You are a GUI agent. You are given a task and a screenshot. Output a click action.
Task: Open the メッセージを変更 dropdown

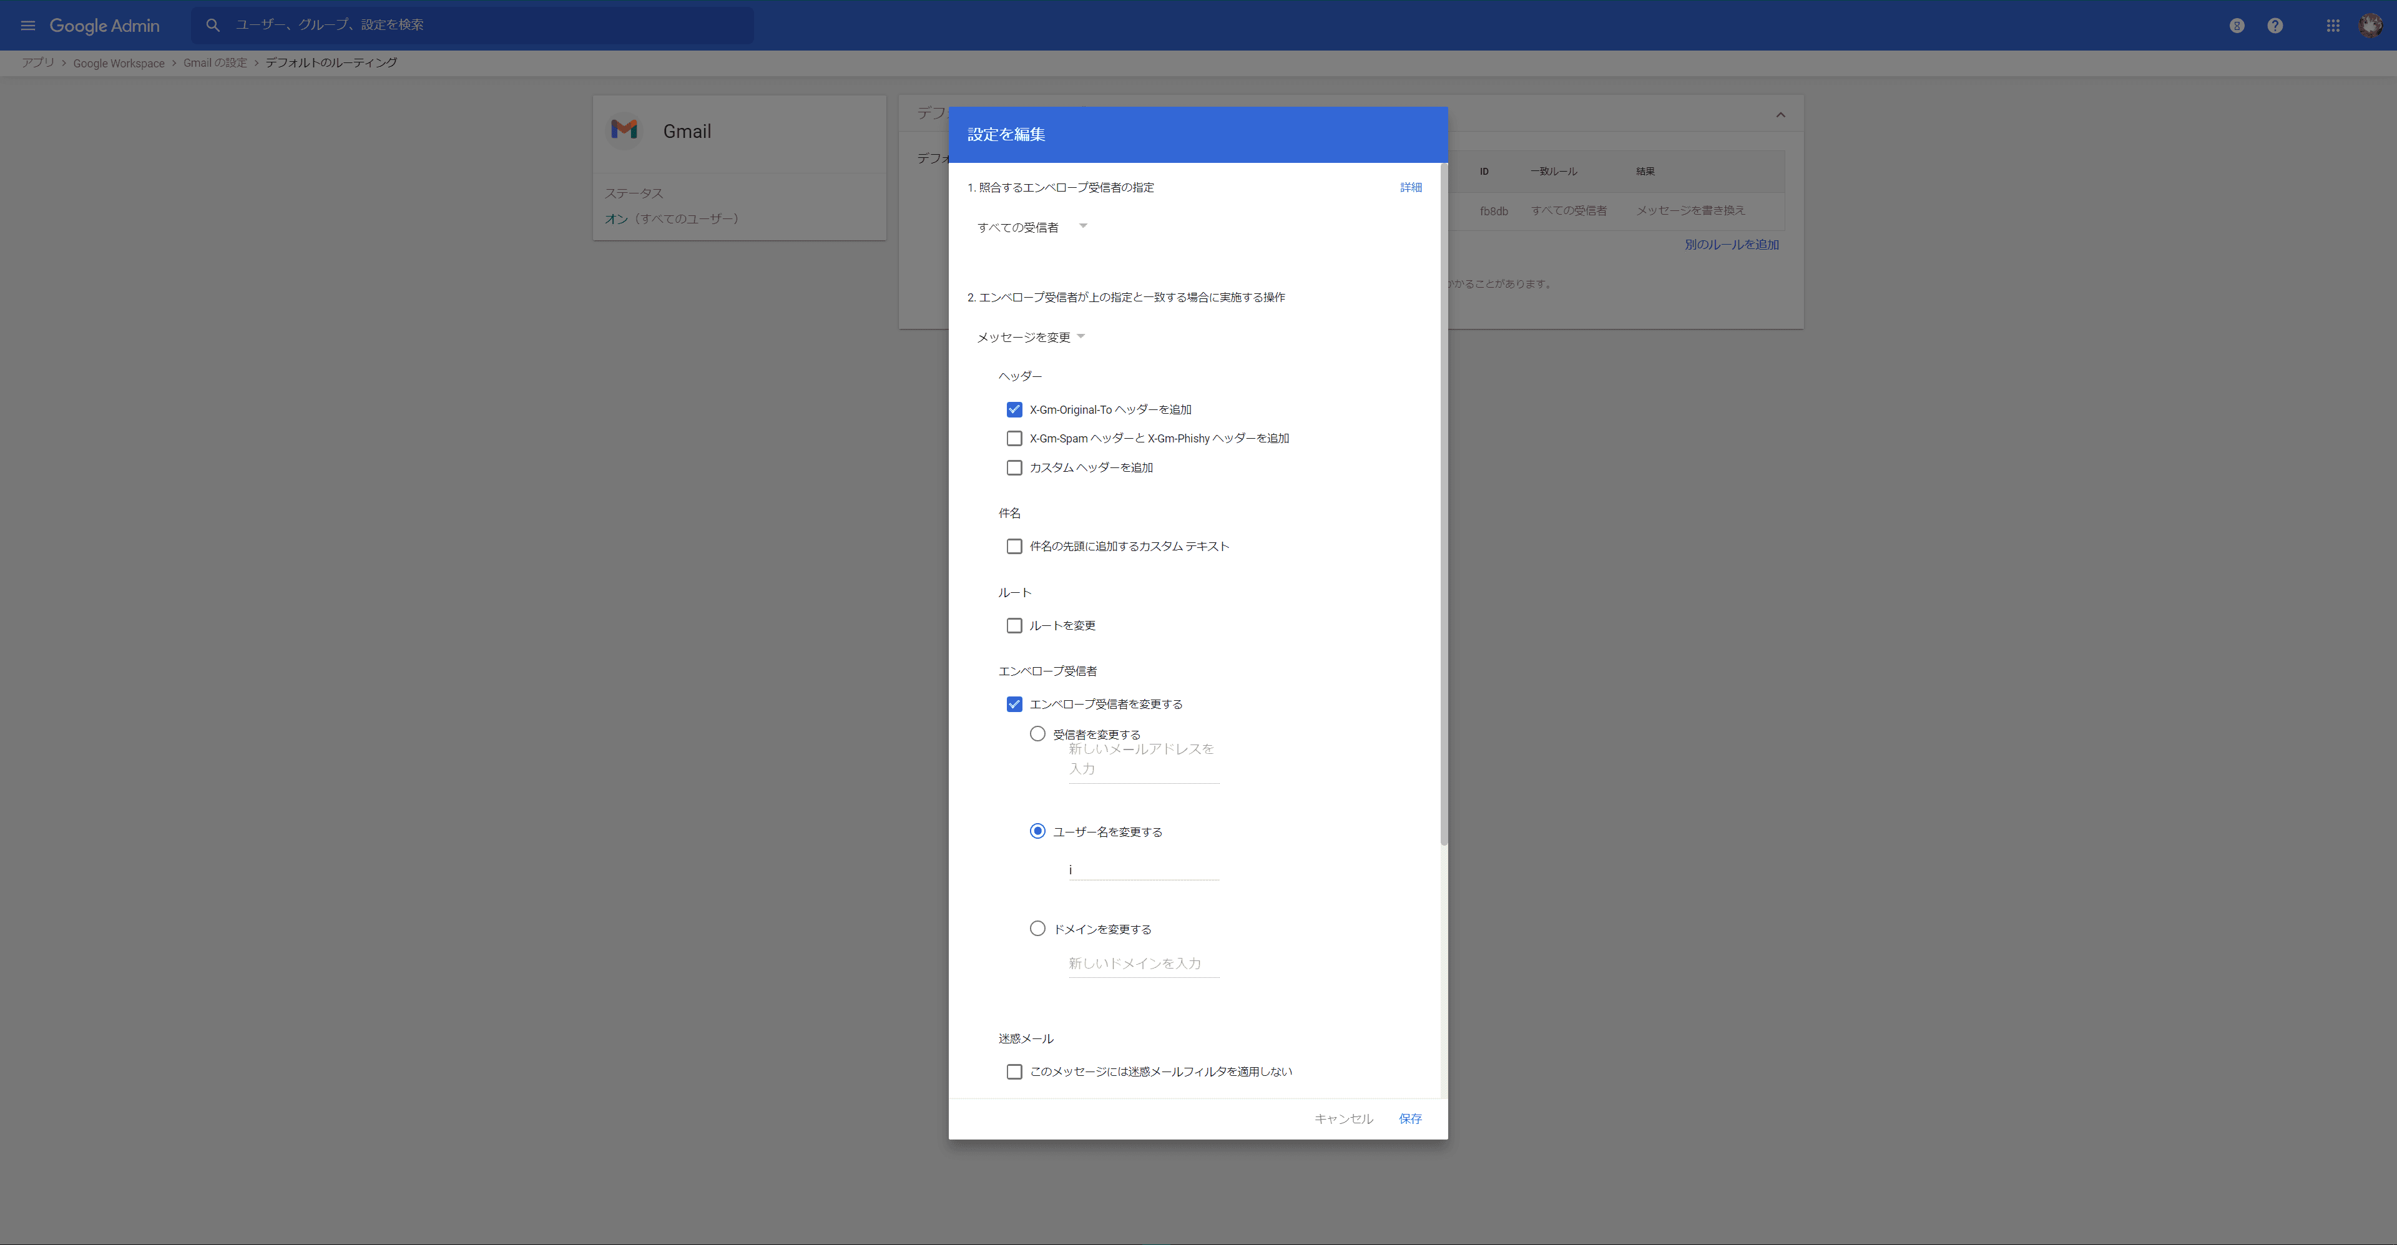(x=1030, y=337)
